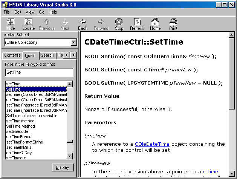237x179 pixels.
Task: Click index list scroll down arrow
Action: 70,156
